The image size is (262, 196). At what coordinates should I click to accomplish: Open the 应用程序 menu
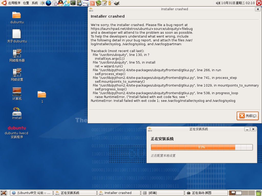pyautogui.click(x=14, y=3)
